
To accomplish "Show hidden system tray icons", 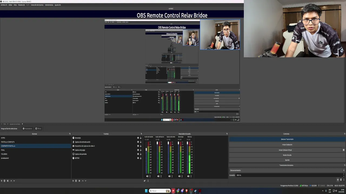I will click(322, 191).
